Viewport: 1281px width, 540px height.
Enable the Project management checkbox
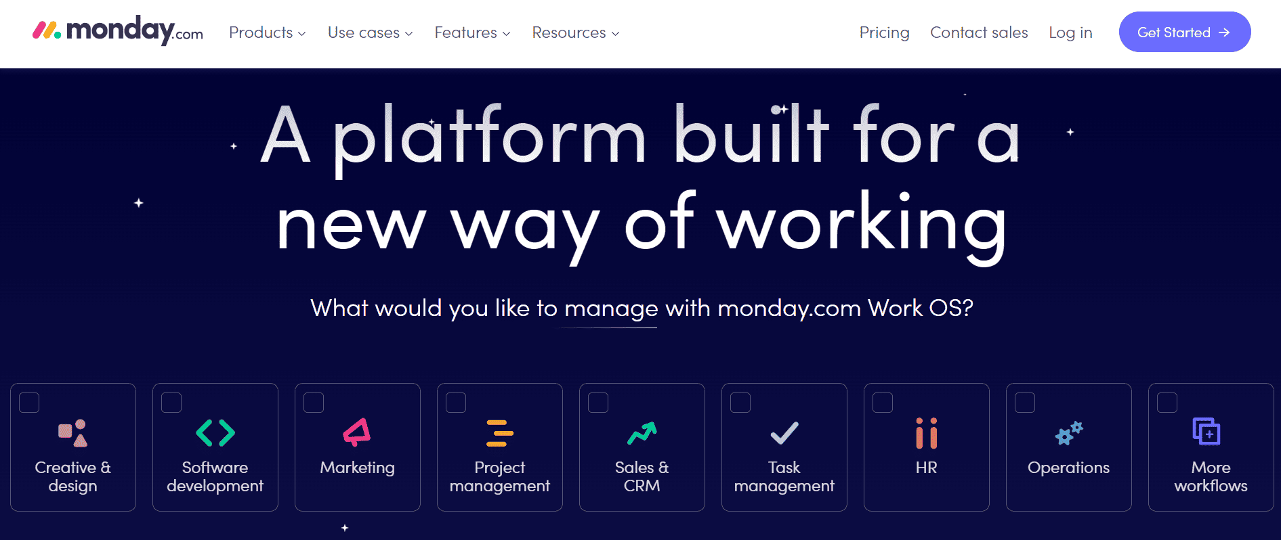pyautogui.click(x=456, y=403)
